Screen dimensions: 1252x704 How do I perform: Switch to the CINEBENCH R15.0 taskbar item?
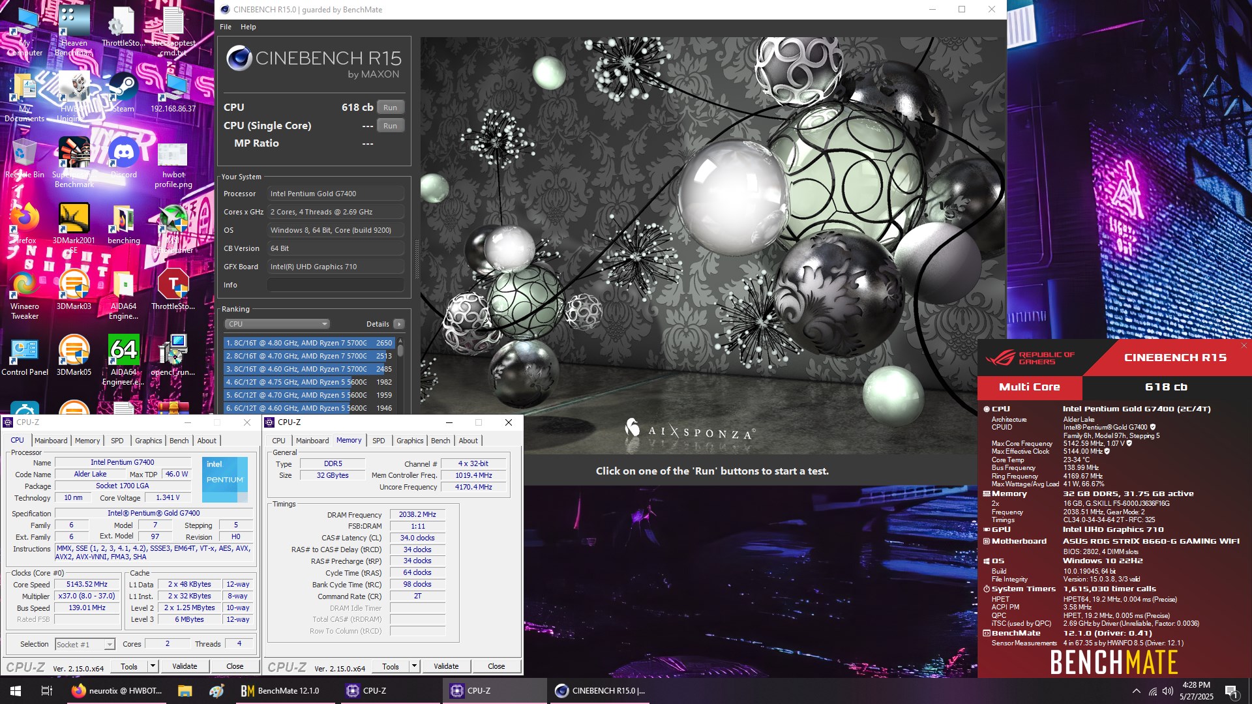pyautogui.click(x=600, y=690)
